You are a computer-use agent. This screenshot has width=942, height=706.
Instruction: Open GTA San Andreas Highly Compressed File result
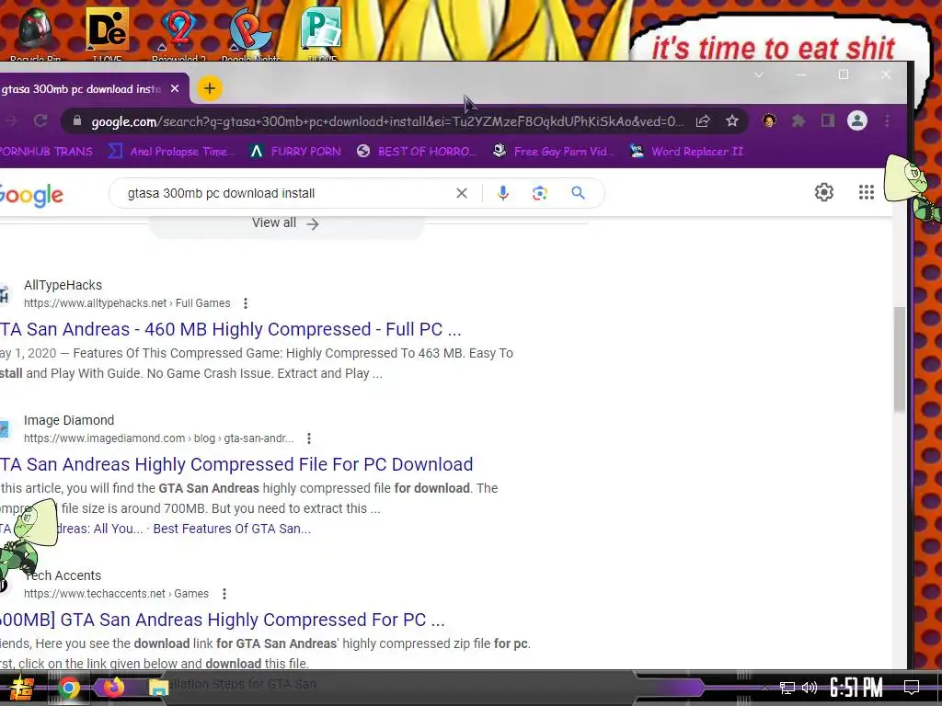(236, 464)
